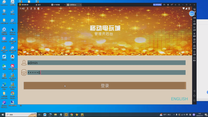Click the volume down icon in sidebar
This screenshot has height=117, width=208.
click(194, 22)
